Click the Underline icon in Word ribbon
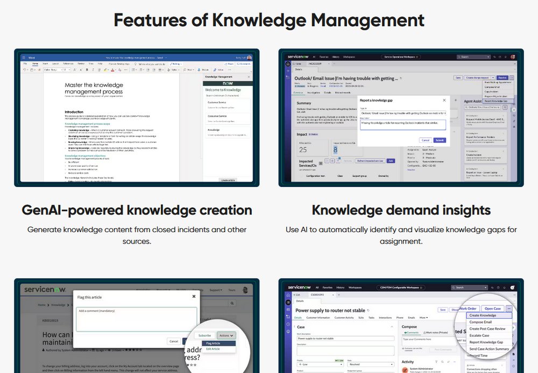This screenshot has width=538, height=373. 99,69
